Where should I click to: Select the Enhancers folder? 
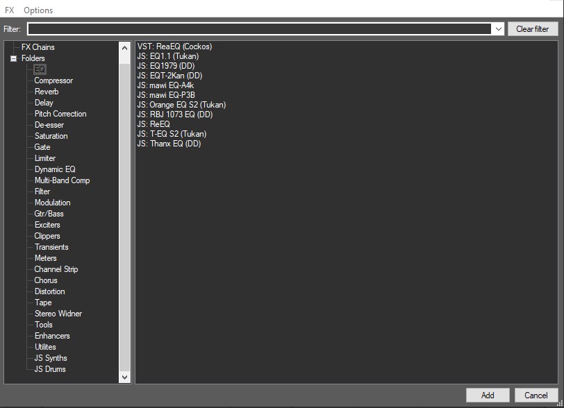[52, 336]
